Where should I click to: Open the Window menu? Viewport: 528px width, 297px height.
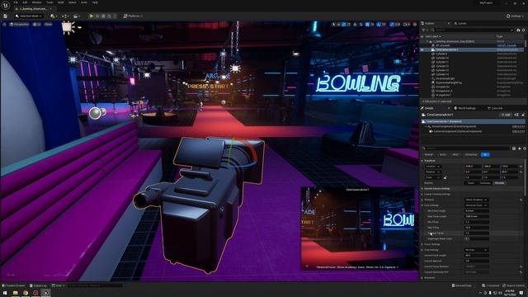click(x=36, y=2)
